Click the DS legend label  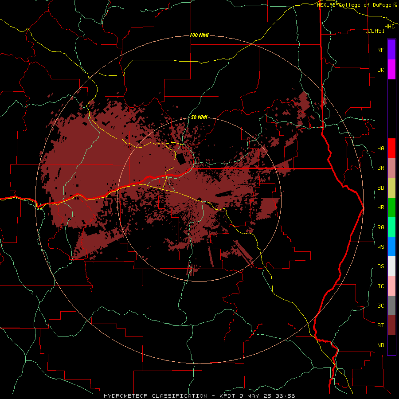click(380, 266)
